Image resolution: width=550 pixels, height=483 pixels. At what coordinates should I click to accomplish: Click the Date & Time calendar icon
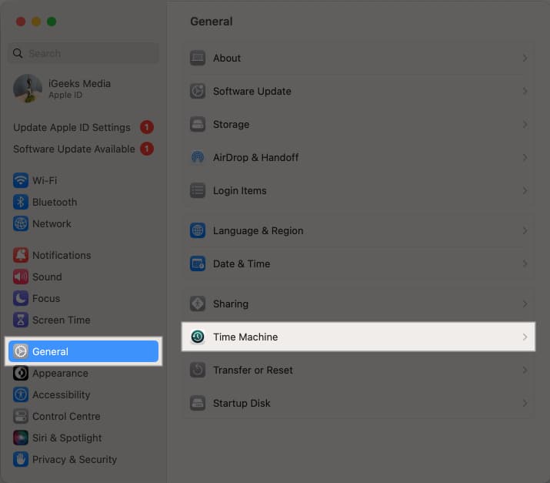coord(198,263)
